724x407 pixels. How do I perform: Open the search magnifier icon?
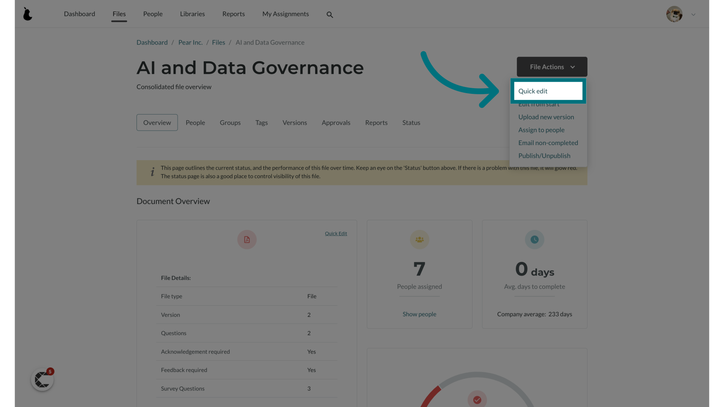pyautogui.click(x=330, y=15)
